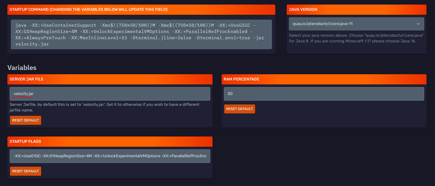The height and width of the screenshot is (186, 435).
Task: Reset Startup Flags to default
Action: tap(26, 171)
